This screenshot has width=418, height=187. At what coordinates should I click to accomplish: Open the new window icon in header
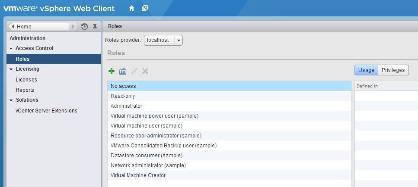click(x=145, y=8)
